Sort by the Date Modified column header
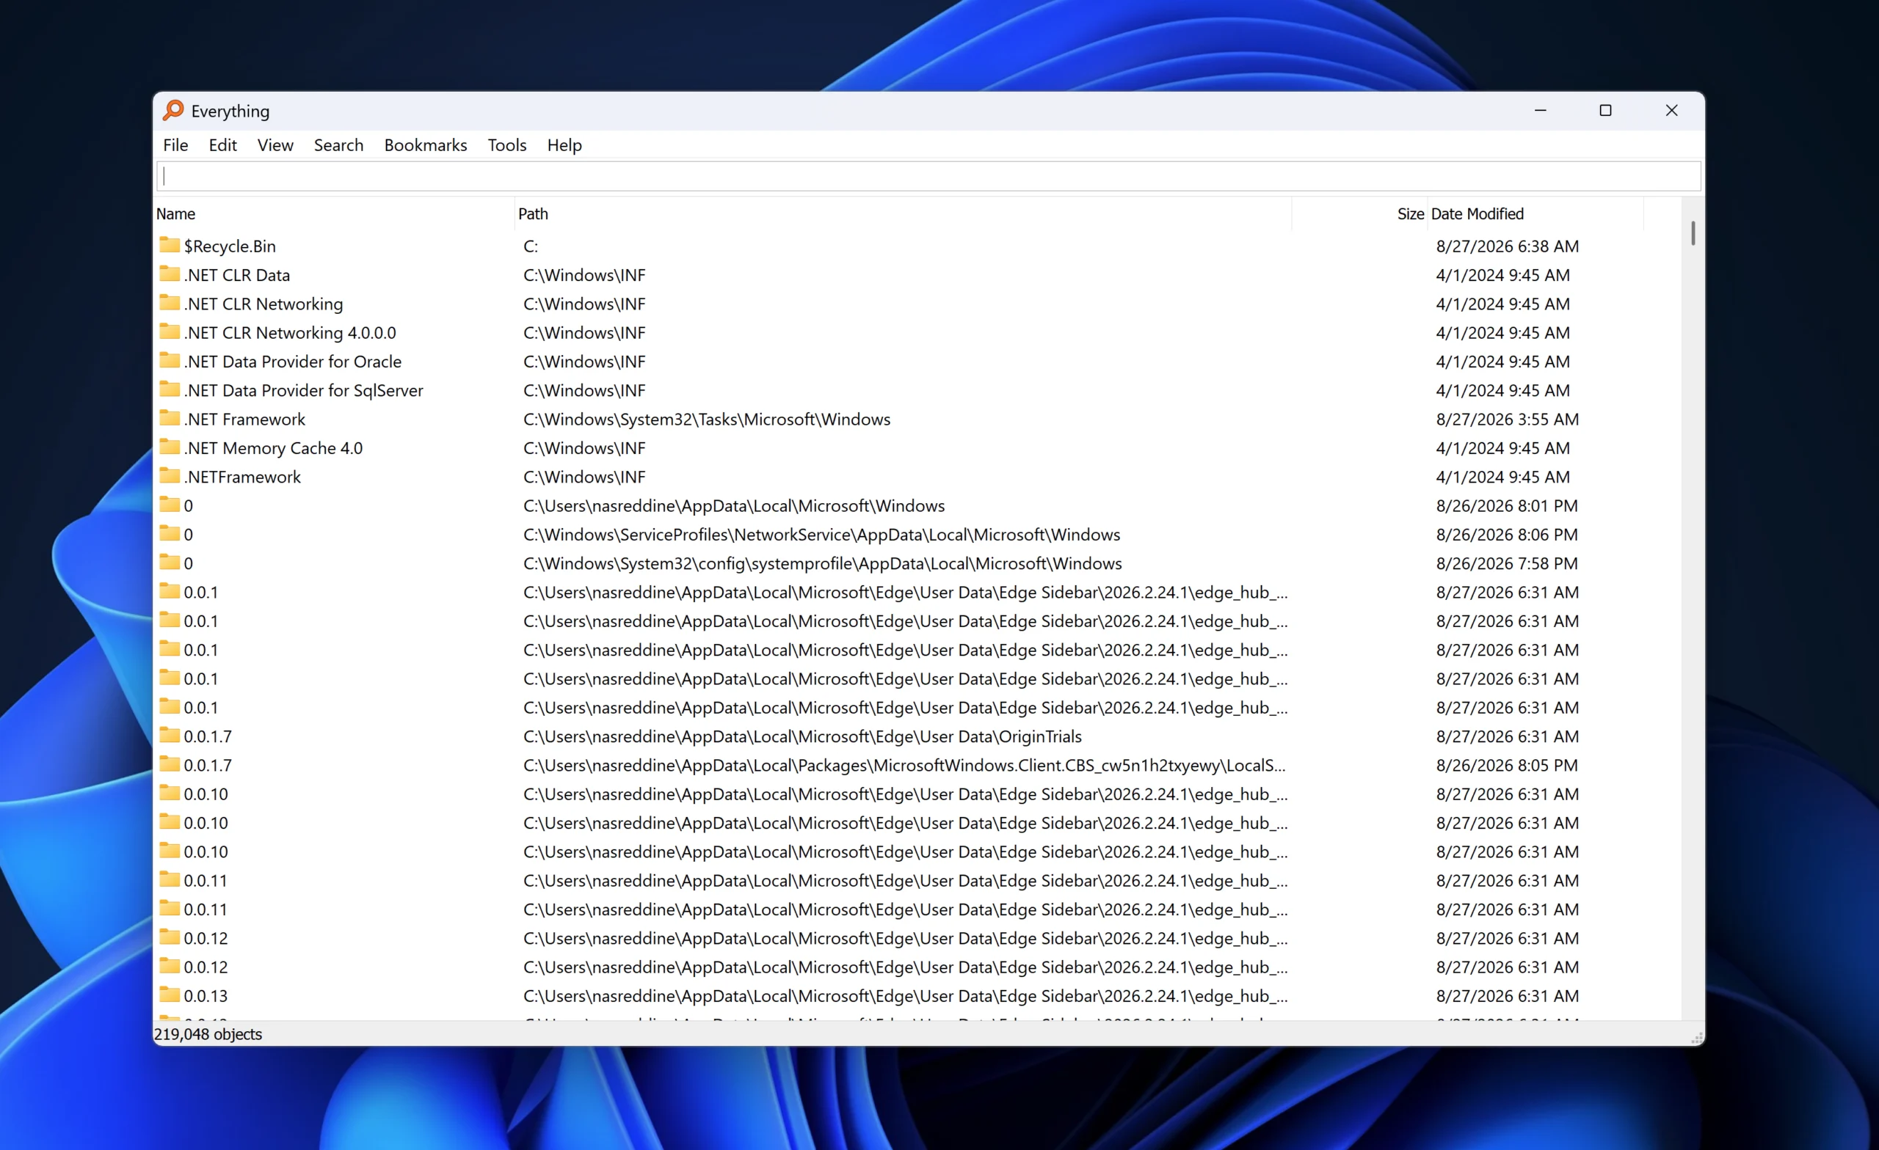 [x=1535, y=214]
